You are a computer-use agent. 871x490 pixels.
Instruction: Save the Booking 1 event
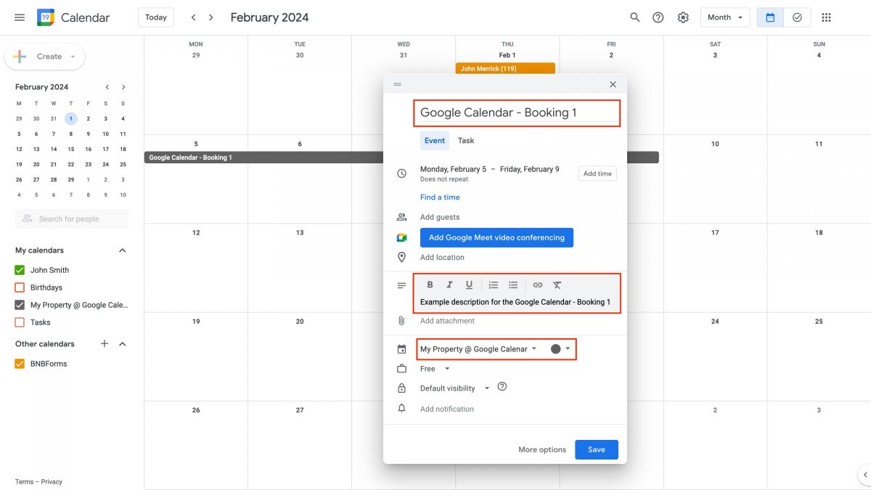596,449
